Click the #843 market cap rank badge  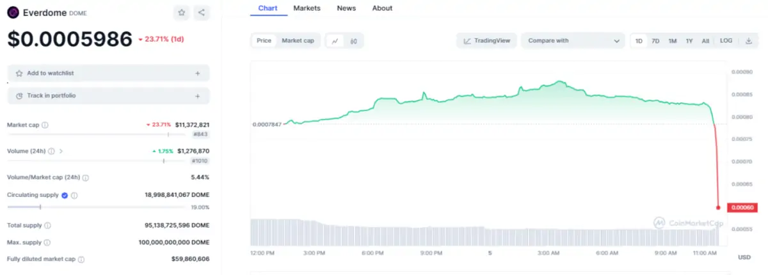200,134
